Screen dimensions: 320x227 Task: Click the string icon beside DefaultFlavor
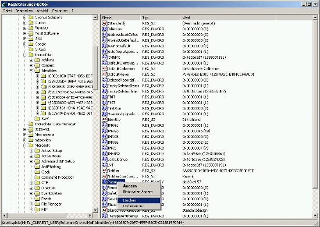(105, 75)
